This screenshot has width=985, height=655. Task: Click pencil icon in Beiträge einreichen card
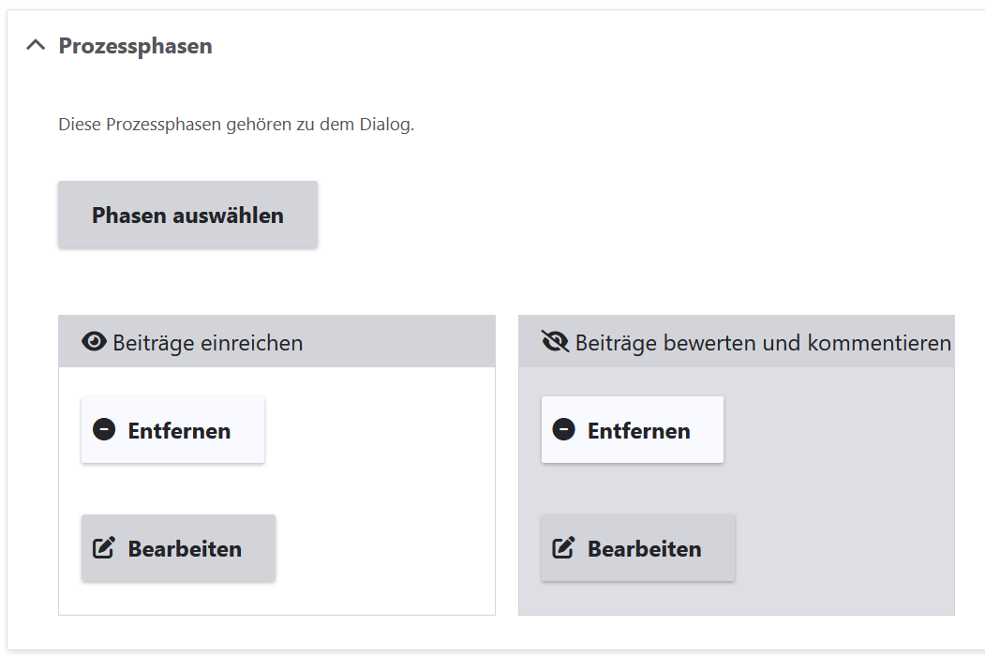[104, 547]
